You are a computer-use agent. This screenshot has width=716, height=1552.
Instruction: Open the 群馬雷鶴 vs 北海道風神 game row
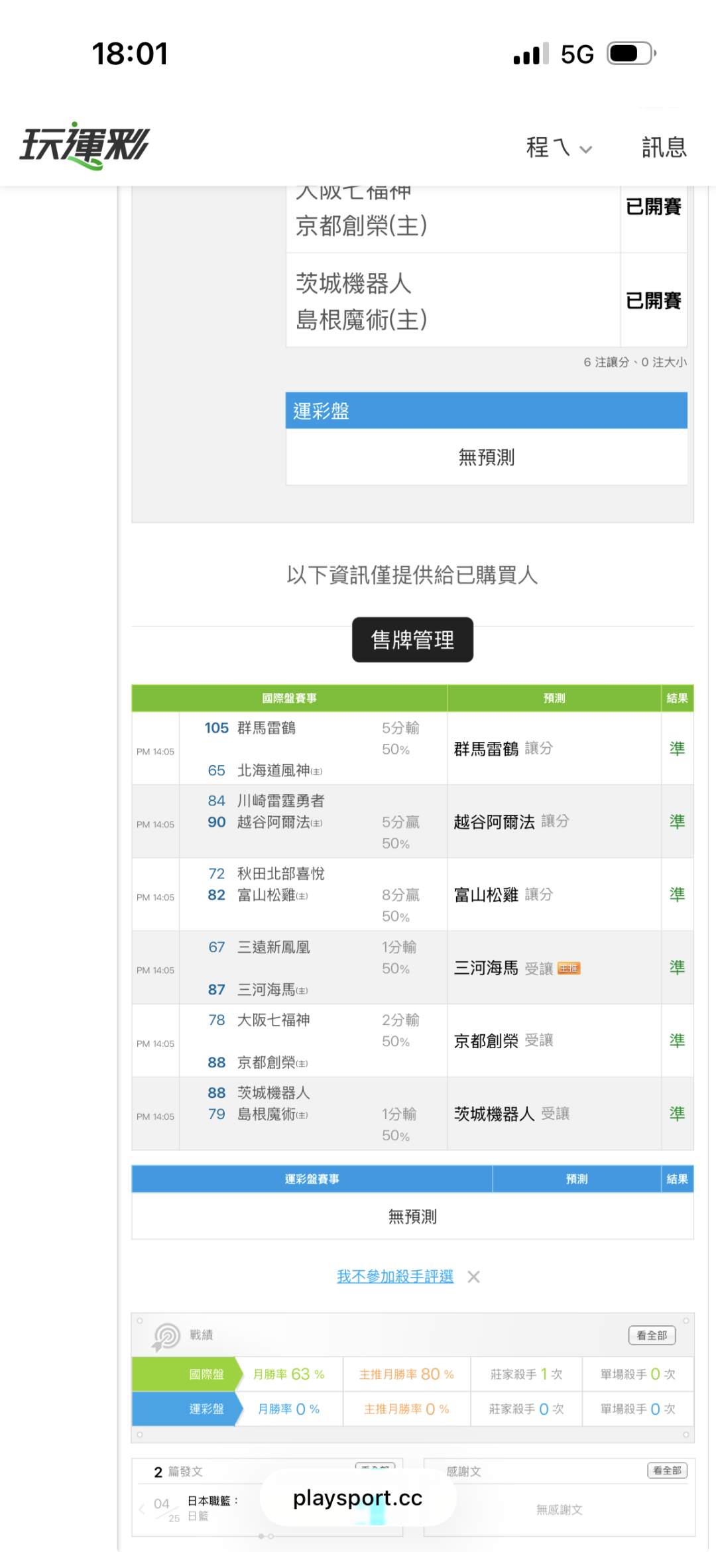pyautogui.click(x=289, y=749)
